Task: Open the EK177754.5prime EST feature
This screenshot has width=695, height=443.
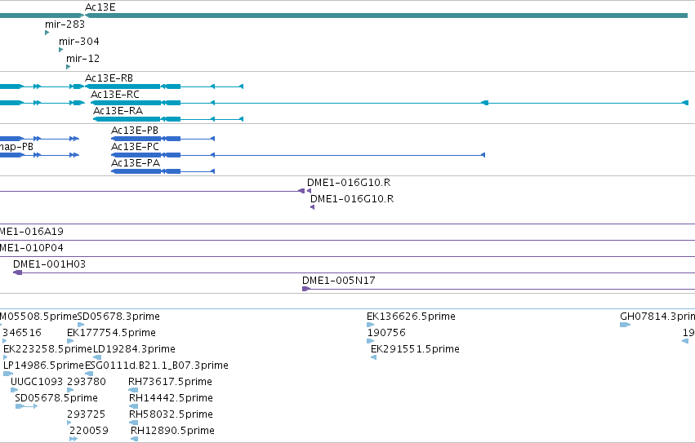Action: [70, 341]
